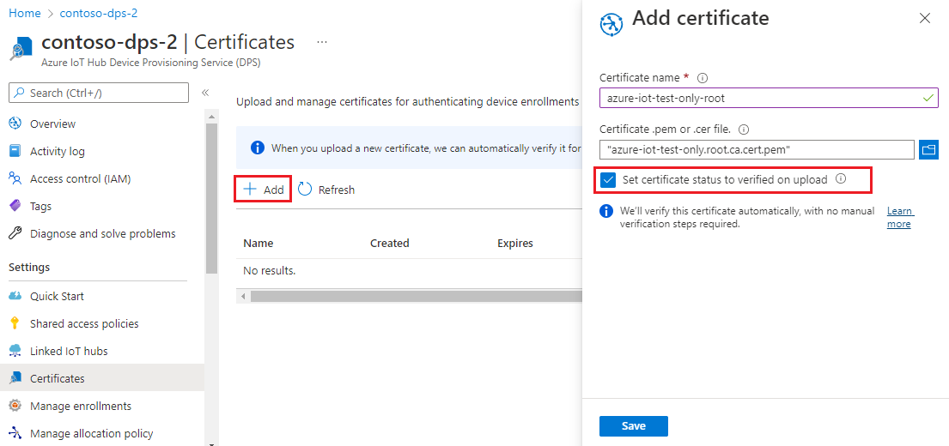The width and height of the screenshot is (949, 446).
Task: Click the Expires column header
Action: coord(515,243)
